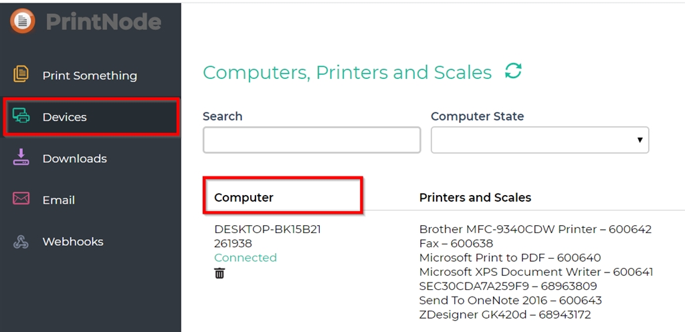Go to the Downloads section
Image resolution: width=685 pixels, height=332 pixels.
tap(74, 158)
